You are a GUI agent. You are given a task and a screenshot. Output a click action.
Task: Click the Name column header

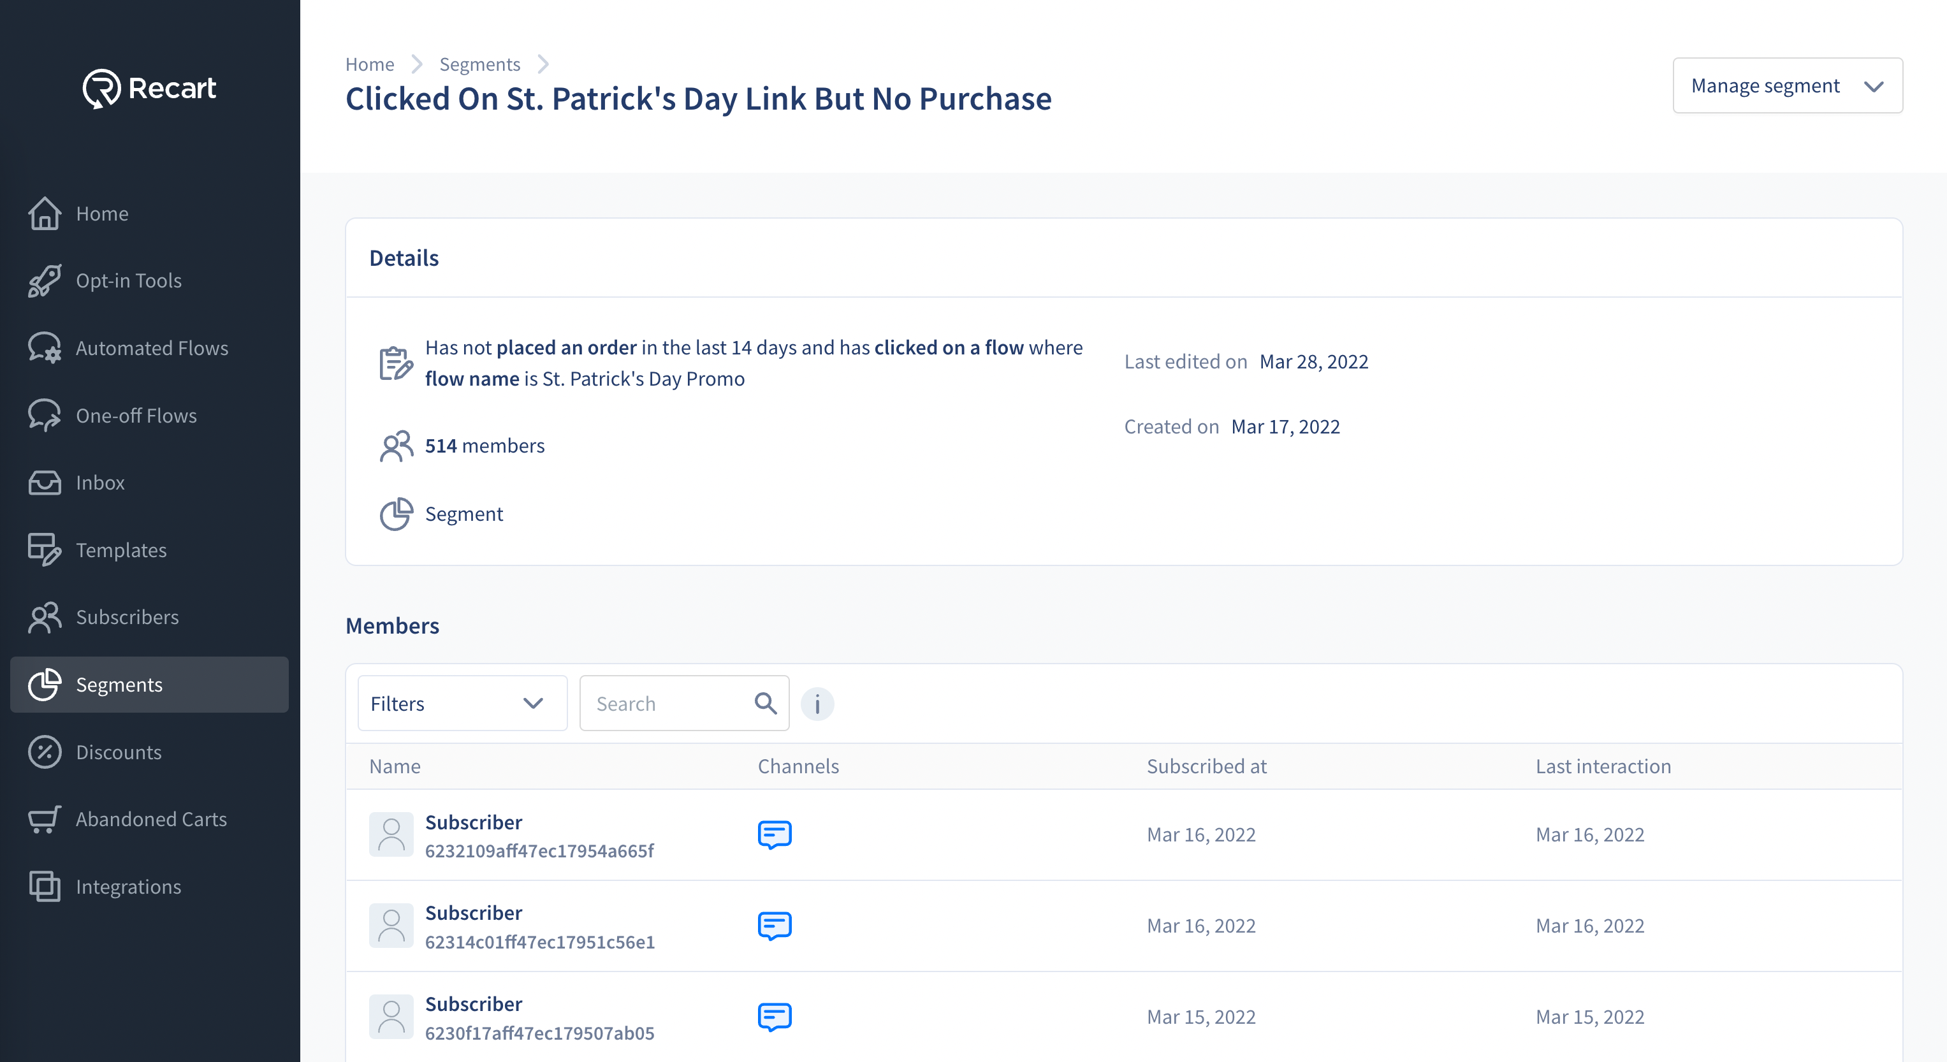coord(395,766)
